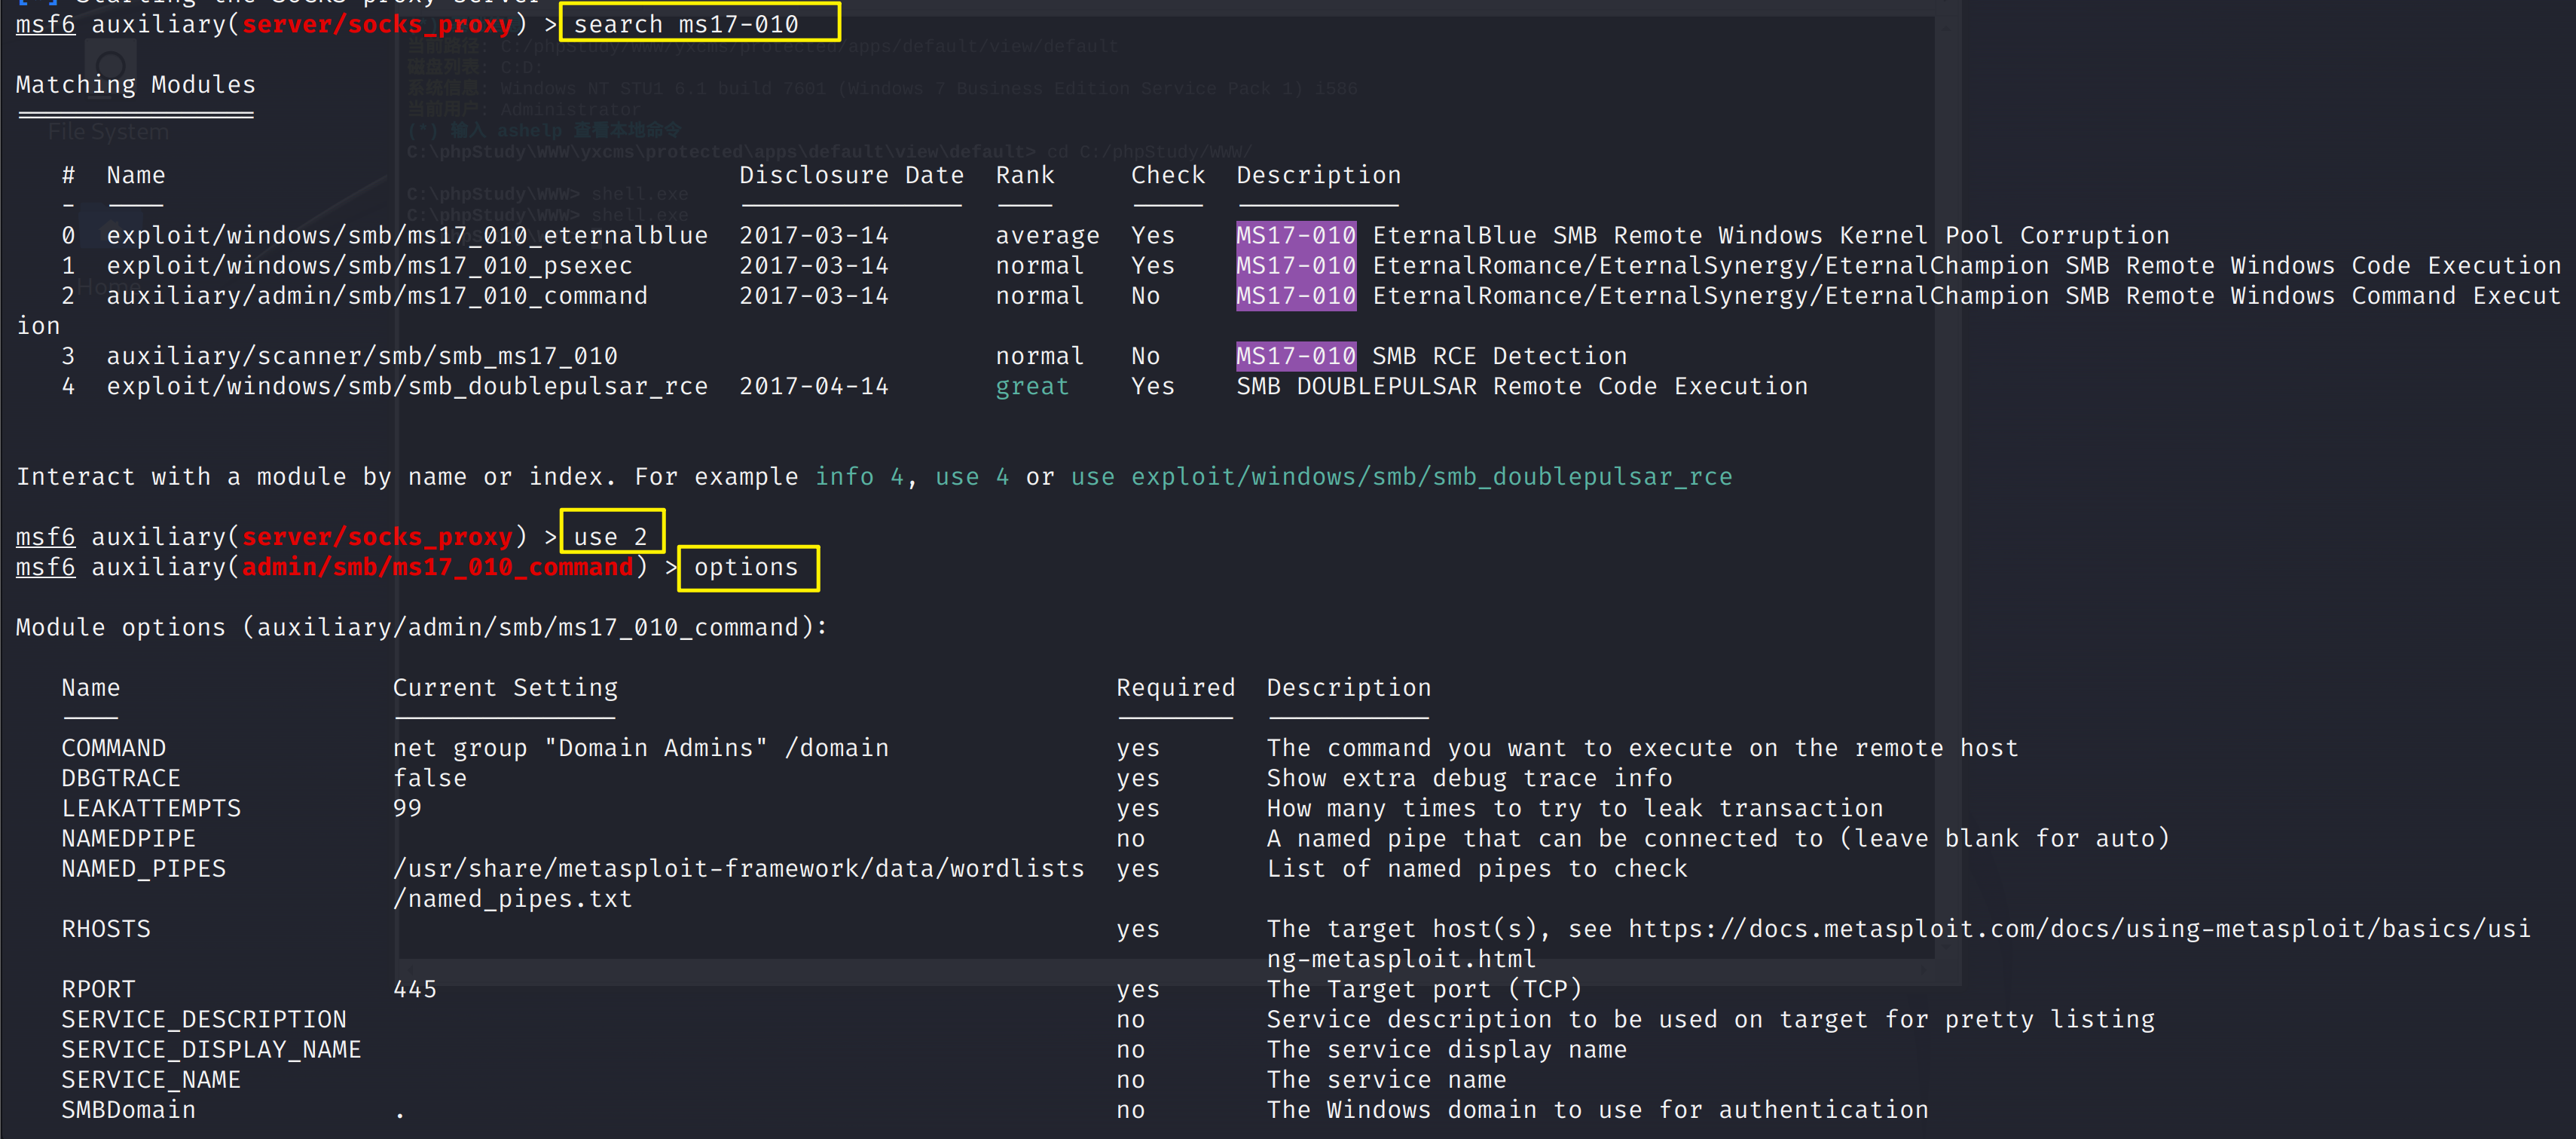Image resolution: width=2576 pixels, height=1139 pixels.
Task: Click the Required column header
Action: point(1176,689)
